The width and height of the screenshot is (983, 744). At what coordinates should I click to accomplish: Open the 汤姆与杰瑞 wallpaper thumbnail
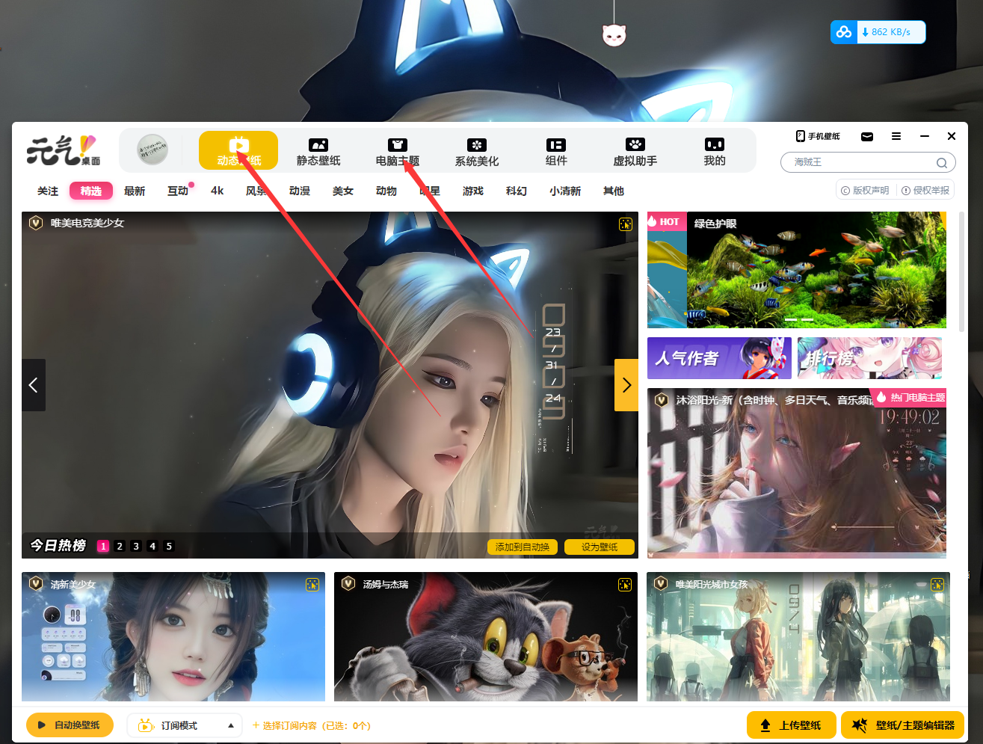click(x=485, y=637)
